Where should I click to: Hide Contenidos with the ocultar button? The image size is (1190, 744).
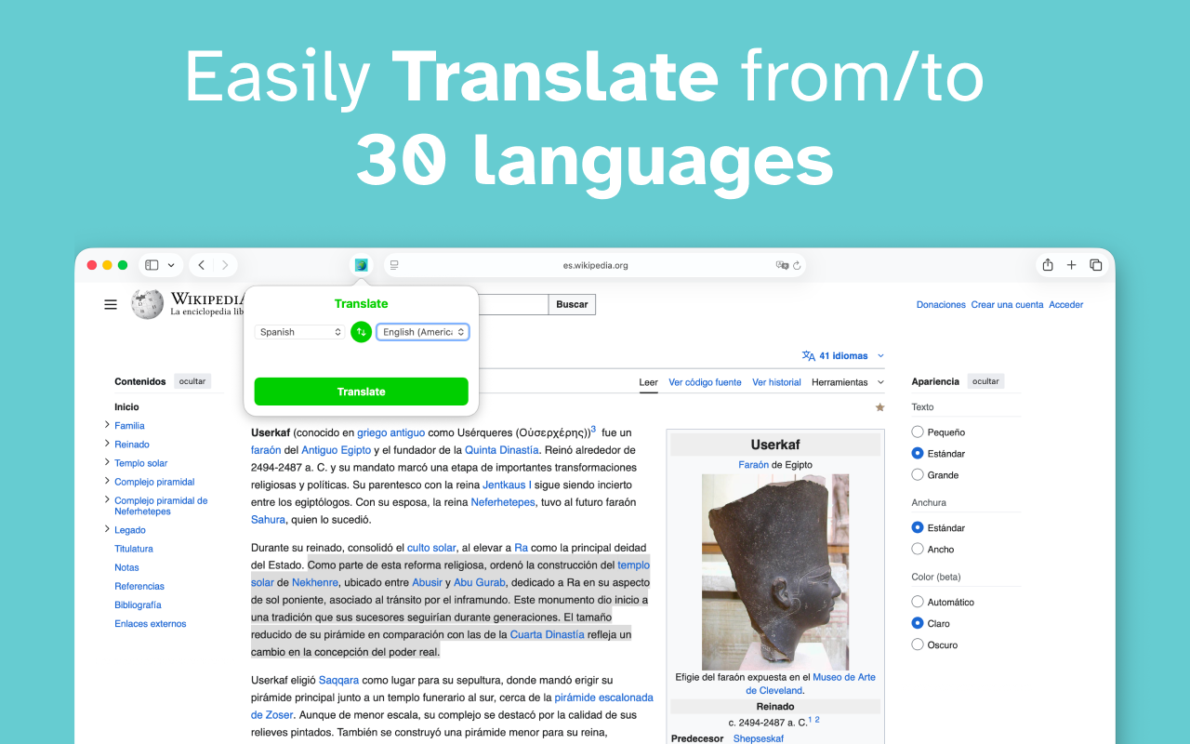192,381
